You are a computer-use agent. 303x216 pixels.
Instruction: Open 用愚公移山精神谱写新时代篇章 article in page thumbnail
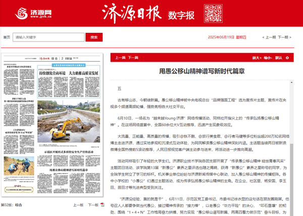pos(69,181)
